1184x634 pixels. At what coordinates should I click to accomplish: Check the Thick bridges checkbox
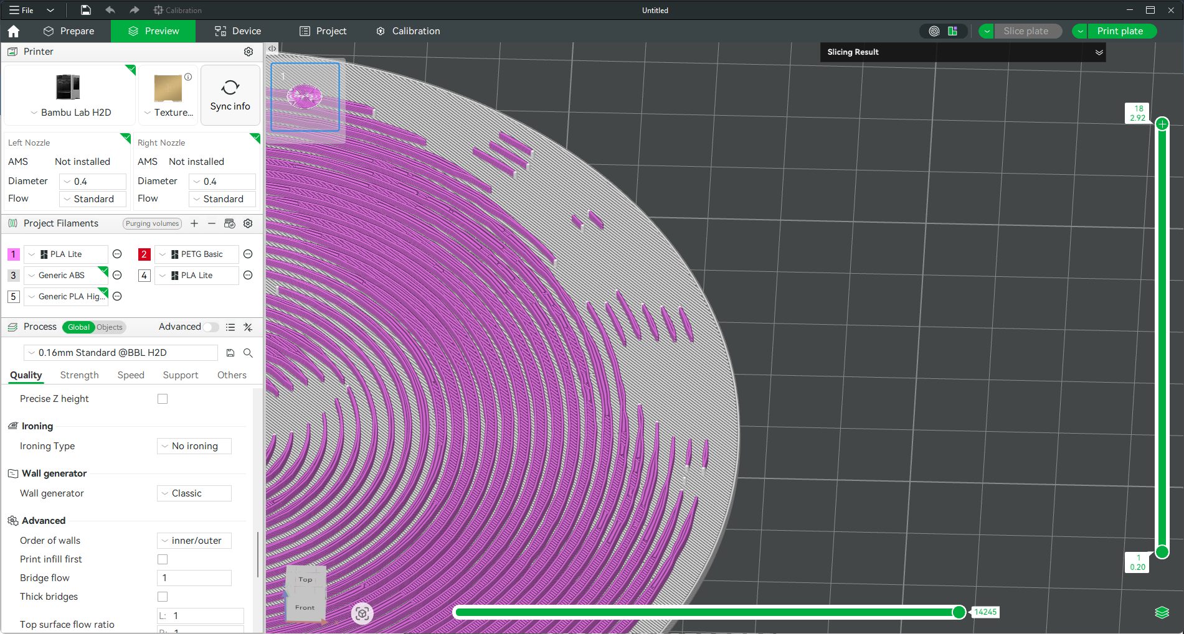163,597
